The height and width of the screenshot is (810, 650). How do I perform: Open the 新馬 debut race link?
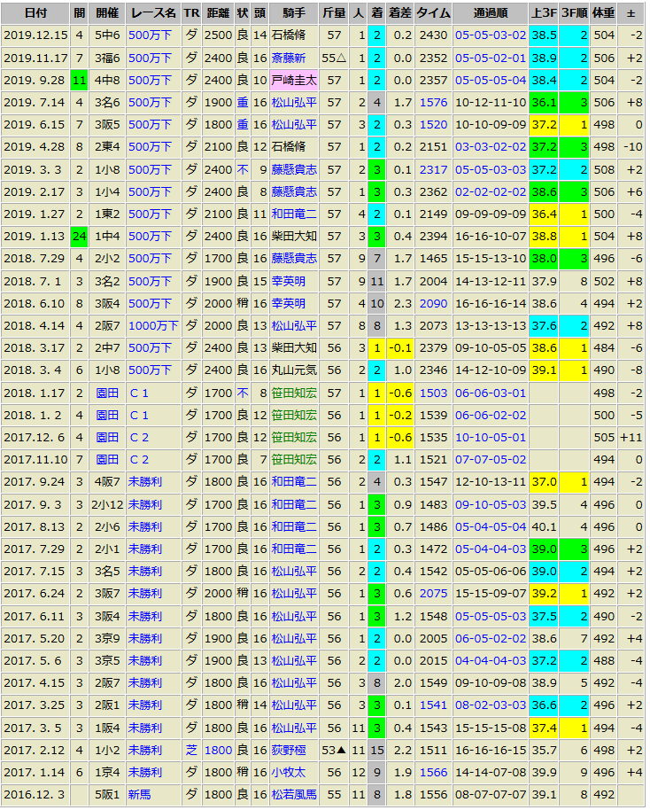click(x=140, y=793)
